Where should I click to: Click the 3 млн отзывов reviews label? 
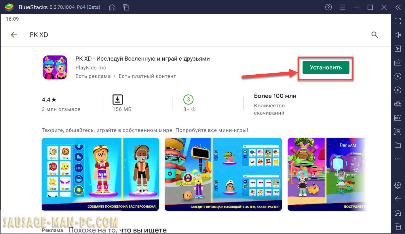(x=61, y=109)
